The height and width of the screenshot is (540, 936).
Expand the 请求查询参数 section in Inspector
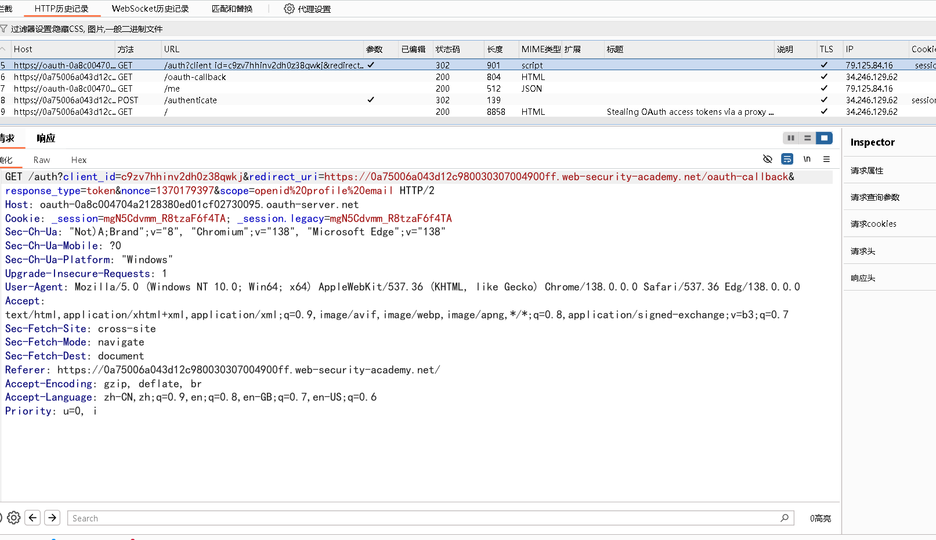874,197
